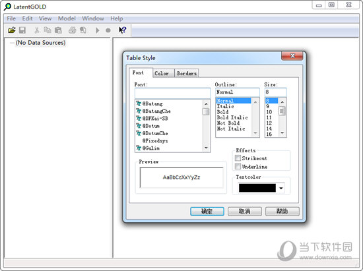Viewport: 363px width, 271px height.
Task: Enable the Strikeout checkbox
Action: [x=238, y=158]
